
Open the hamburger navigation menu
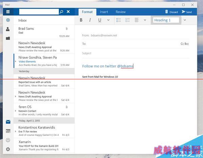point(8,12)
